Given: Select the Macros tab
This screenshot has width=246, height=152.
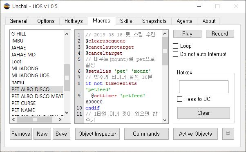Looking at the screenshot, I should pos(101,21).
